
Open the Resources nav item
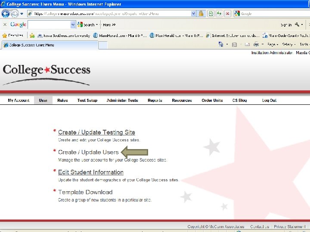coord(182,100)
